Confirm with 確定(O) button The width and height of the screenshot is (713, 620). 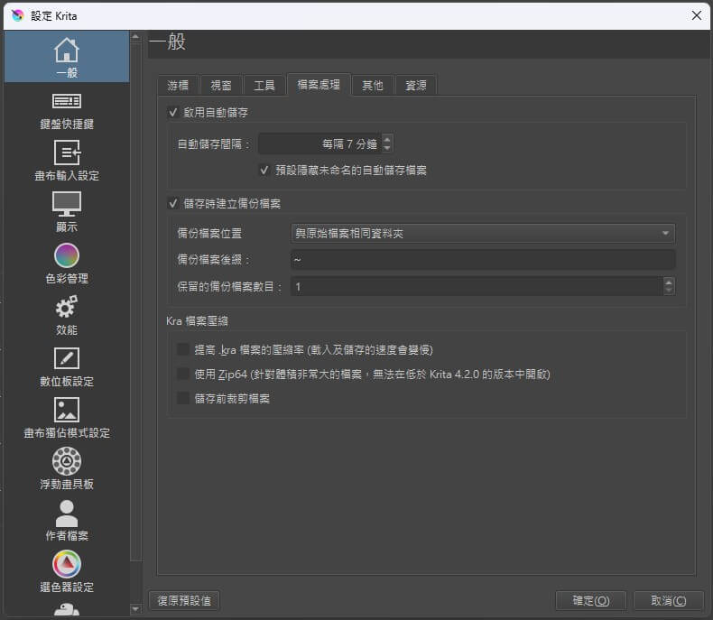pyautogui.click(x=590, y=600)
